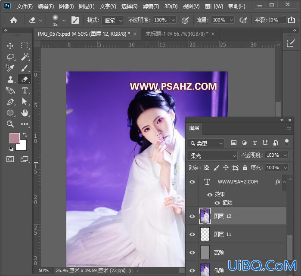Click the background color swatch

23,146
